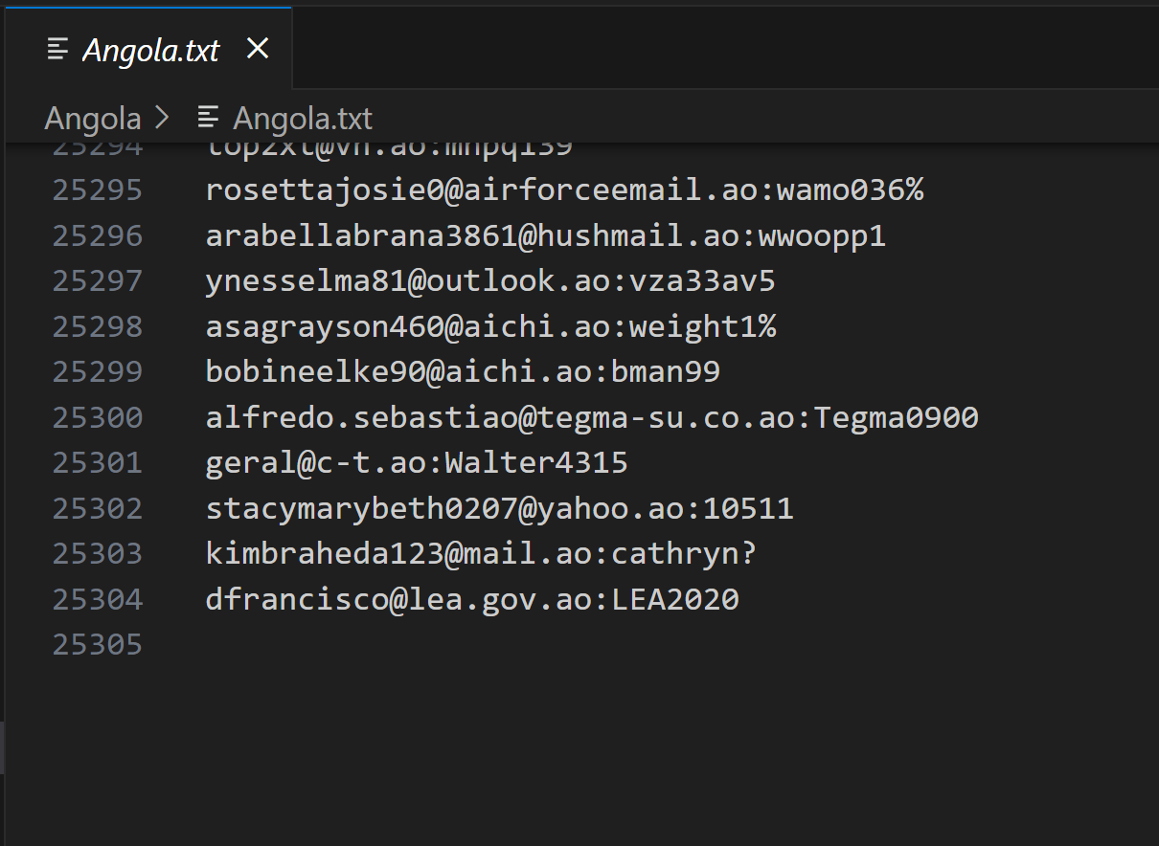1159x846 pixels.
Task: Click the file icon on the Angola.txt tab
Action: click(58, 49)
